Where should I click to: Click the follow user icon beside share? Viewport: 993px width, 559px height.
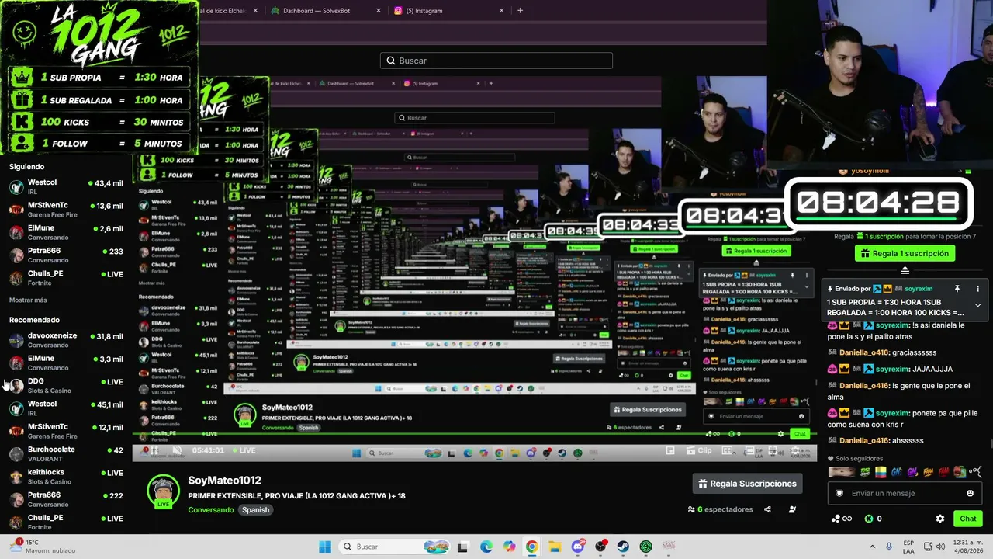(792, 509)
